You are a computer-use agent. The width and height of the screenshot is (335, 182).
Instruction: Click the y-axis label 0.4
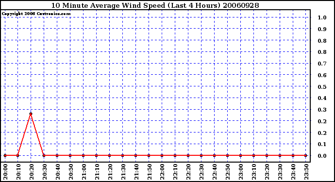322,98
